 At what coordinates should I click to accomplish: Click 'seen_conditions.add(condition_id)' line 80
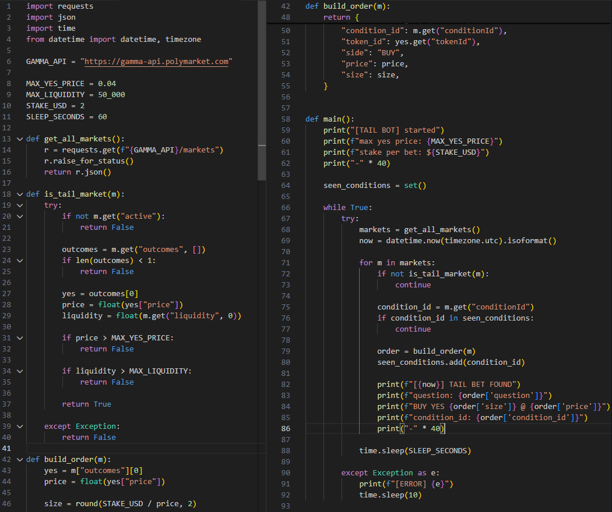click(x=451, y=362)
